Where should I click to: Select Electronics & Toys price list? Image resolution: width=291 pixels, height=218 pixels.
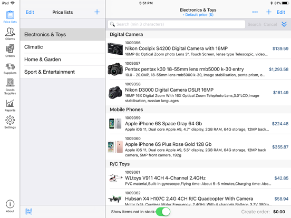pyautogui.click(x=63, y=34)
